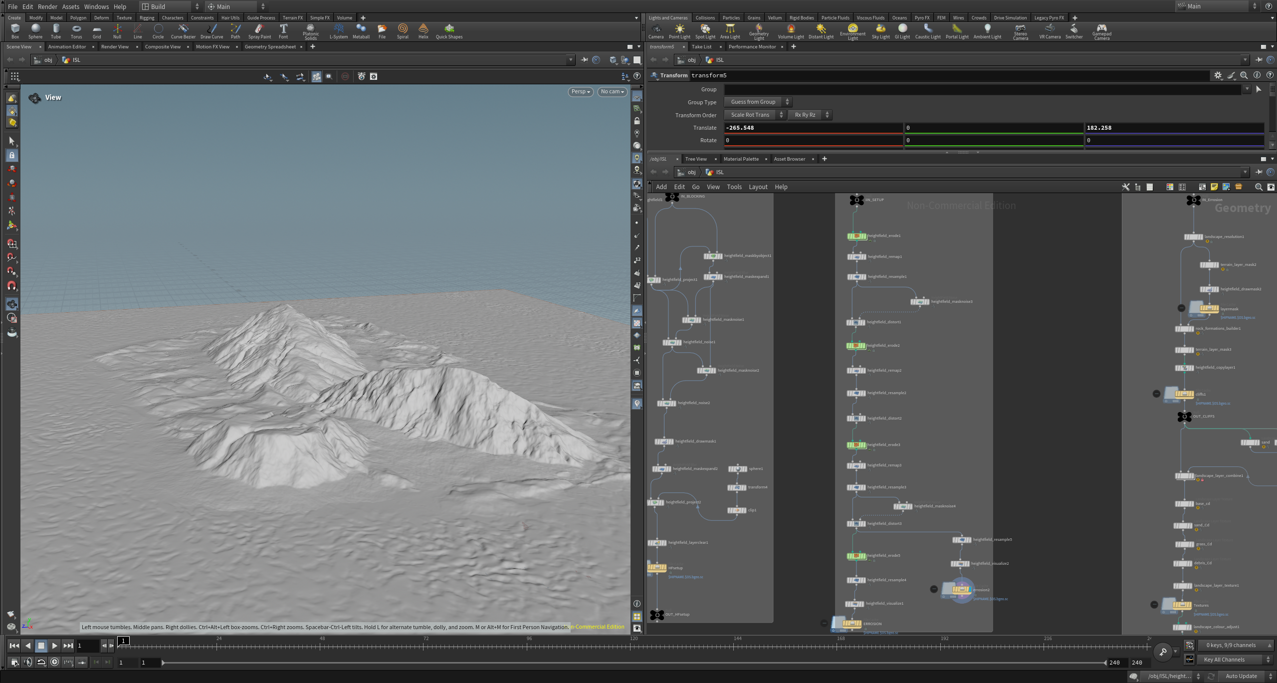Select the Spray Paint tool
Image resolution: width=1277 pixels, height=683 pixels.
click(259, 31)
